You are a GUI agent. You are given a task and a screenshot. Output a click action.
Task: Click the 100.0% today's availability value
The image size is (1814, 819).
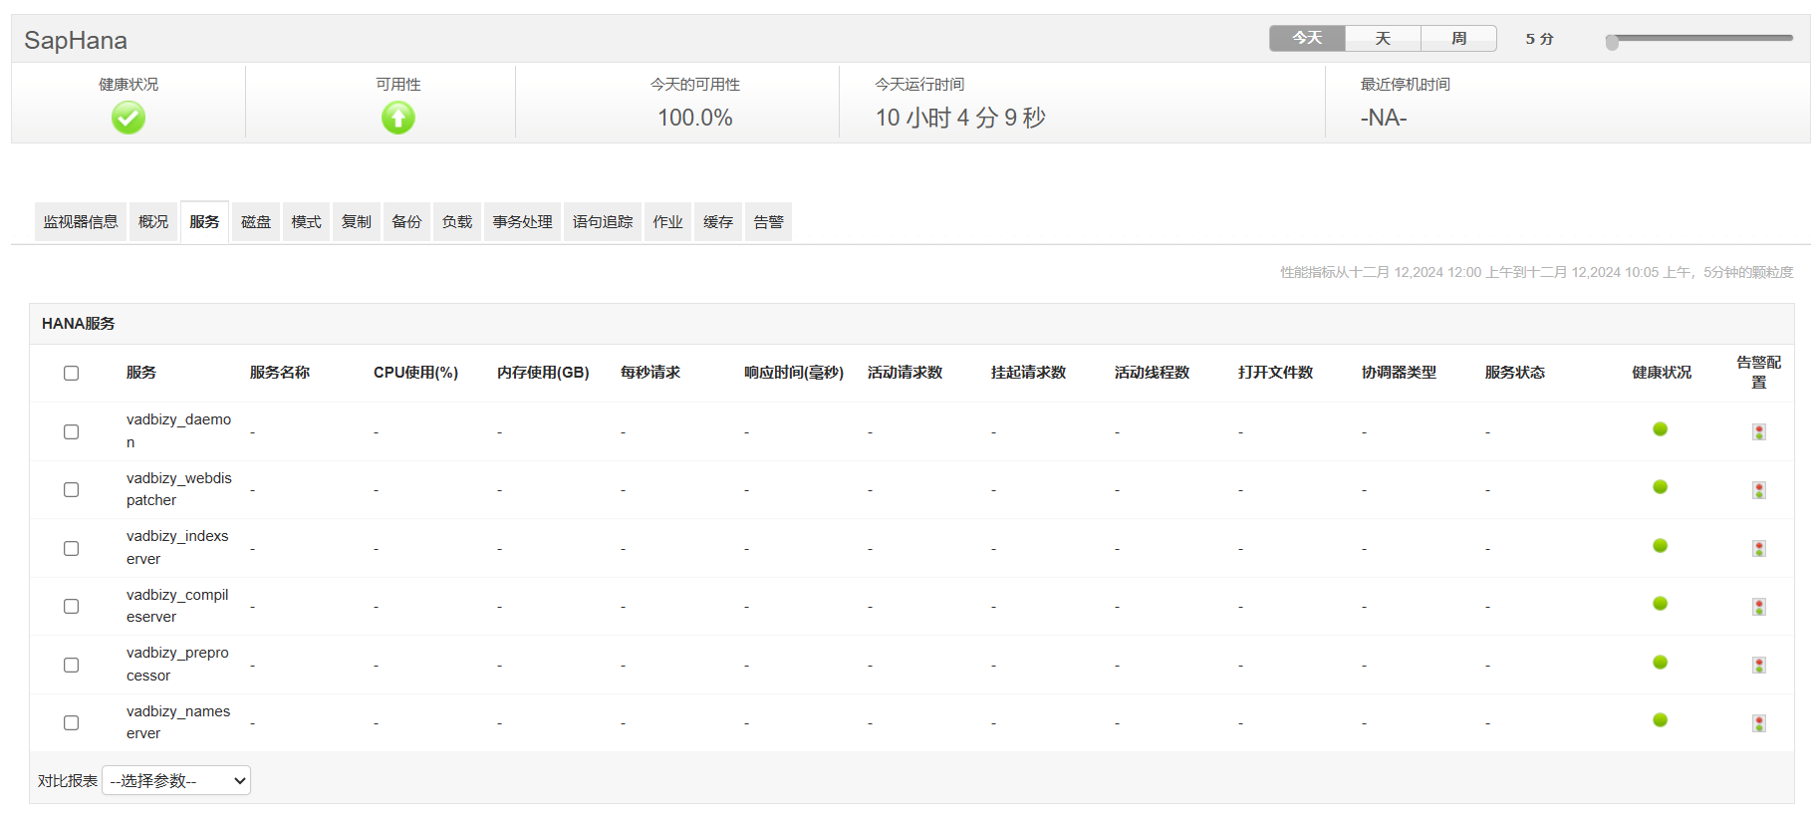[x=695, y=118]
